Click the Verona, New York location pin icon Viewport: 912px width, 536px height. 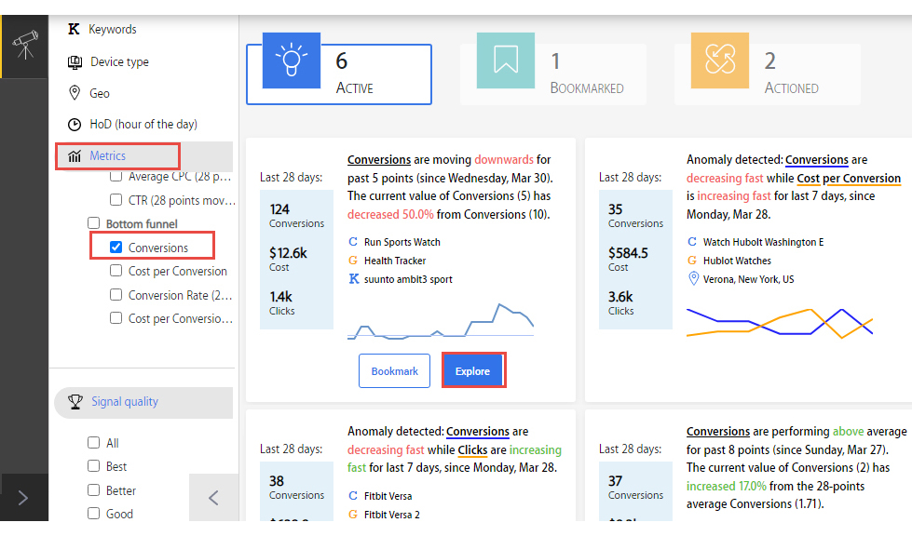click(x=693, y=279)
